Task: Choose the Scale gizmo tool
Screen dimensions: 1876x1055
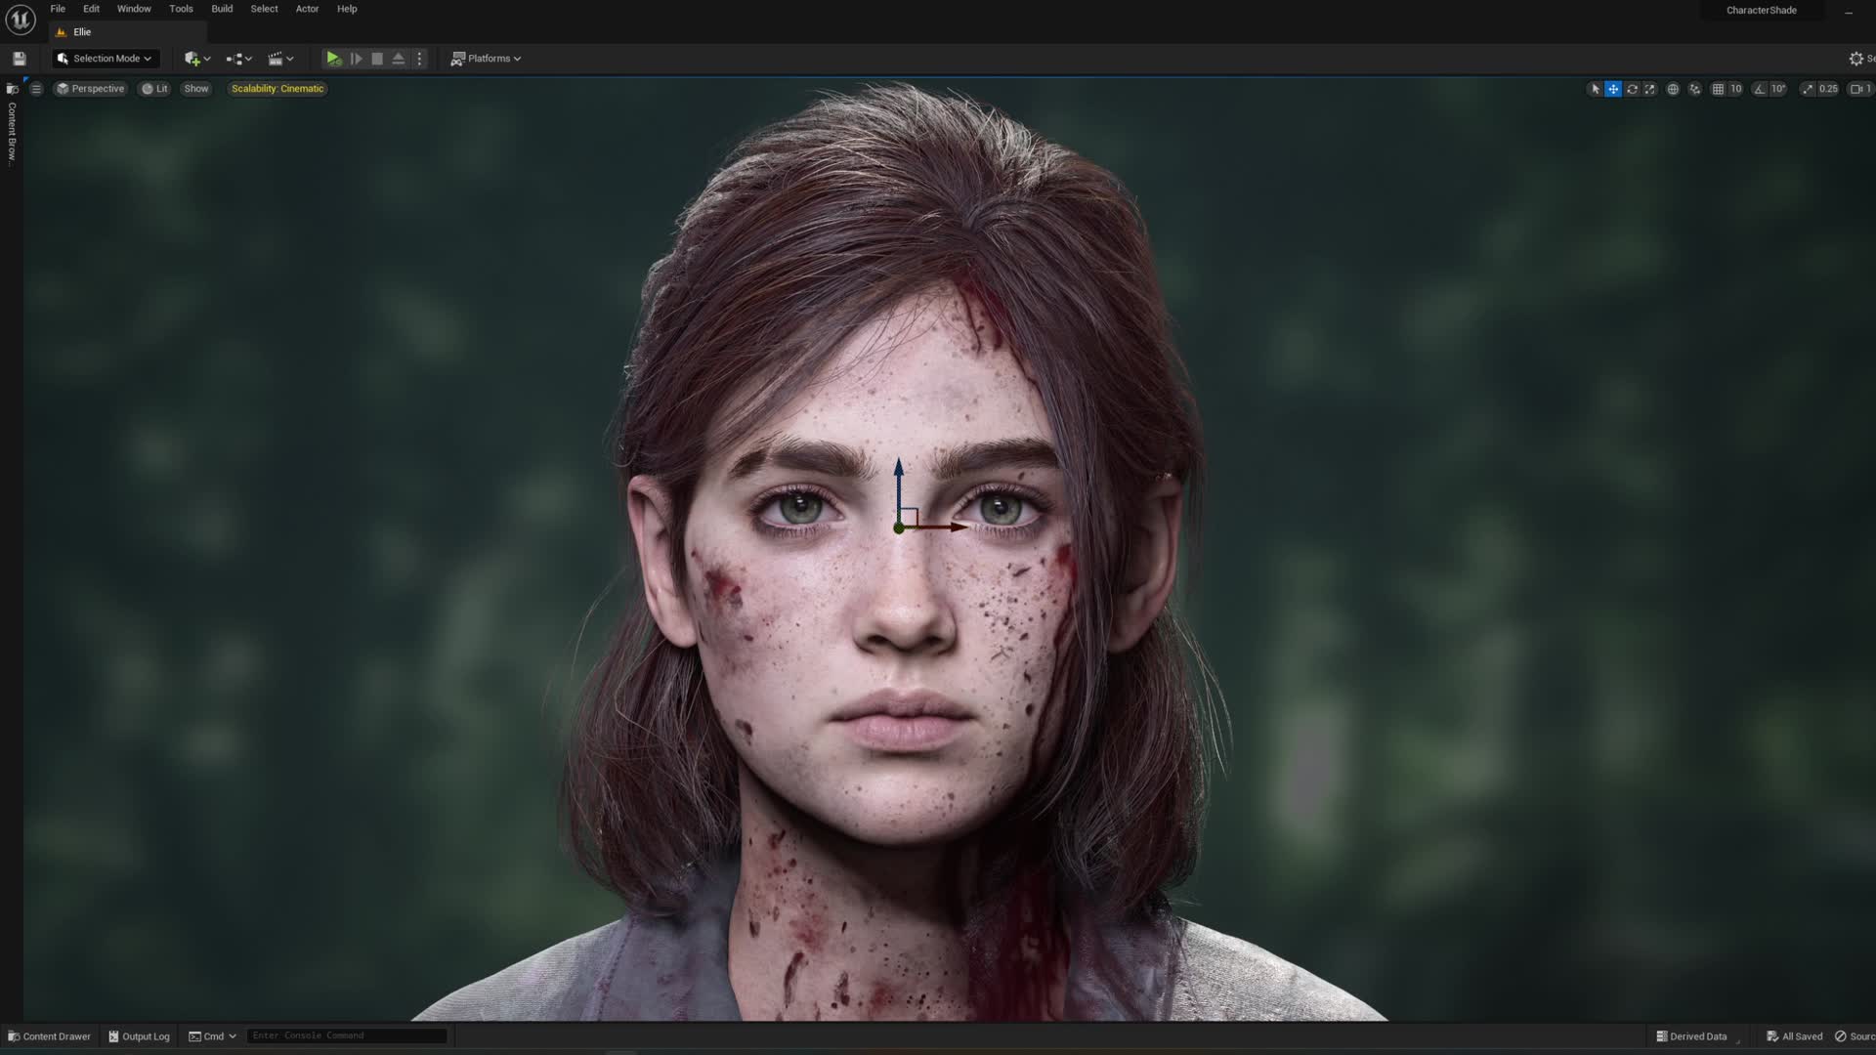Action: click(x=1650, y=89)
